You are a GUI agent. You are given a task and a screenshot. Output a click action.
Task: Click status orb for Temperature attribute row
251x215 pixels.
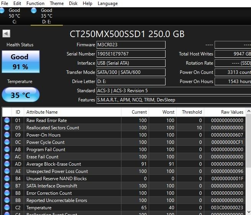click(7, 208)
